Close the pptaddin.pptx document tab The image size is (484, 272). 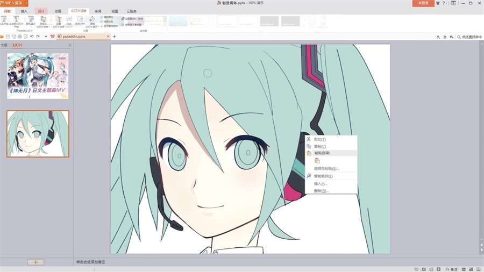click(108, 37)
